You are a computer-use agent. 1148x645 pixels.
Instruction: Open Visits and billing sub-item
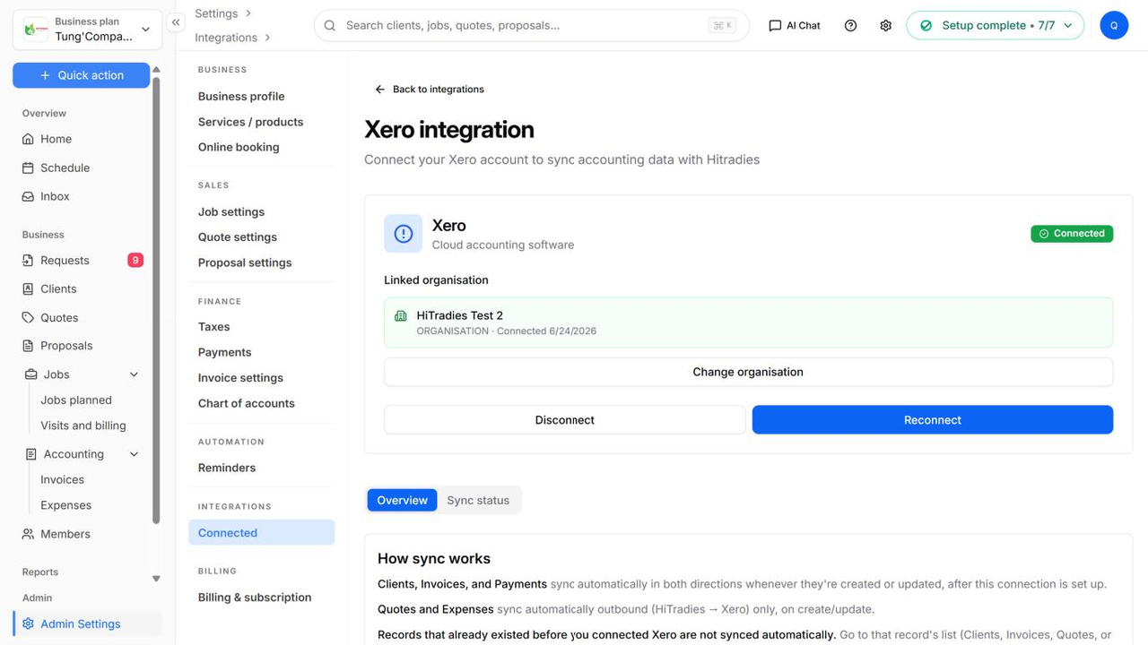(83, 426)
